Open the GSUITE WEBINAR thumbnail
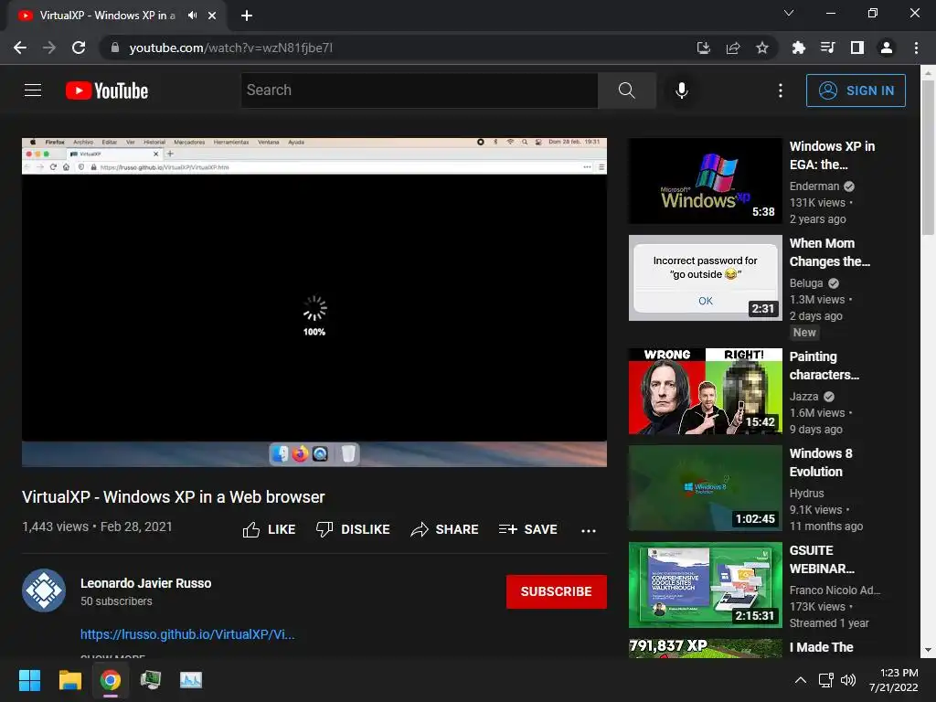This screenshot has width=936, height=702. tap(705, 584)
